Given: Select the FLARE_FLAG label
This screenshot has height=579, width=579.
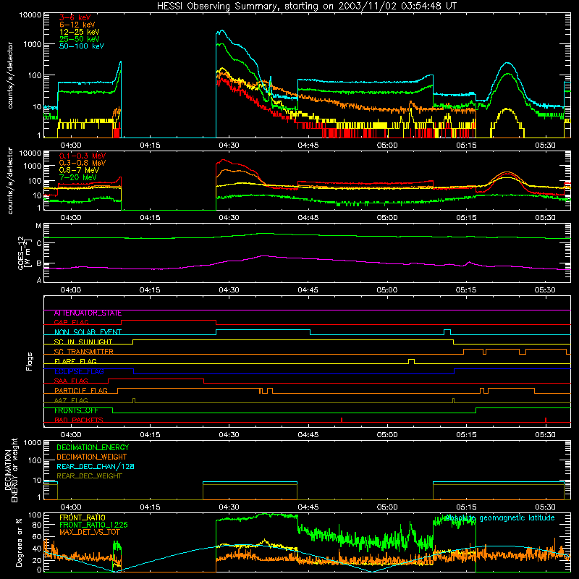Looking at the screenshot, I should tap(75, 361).
